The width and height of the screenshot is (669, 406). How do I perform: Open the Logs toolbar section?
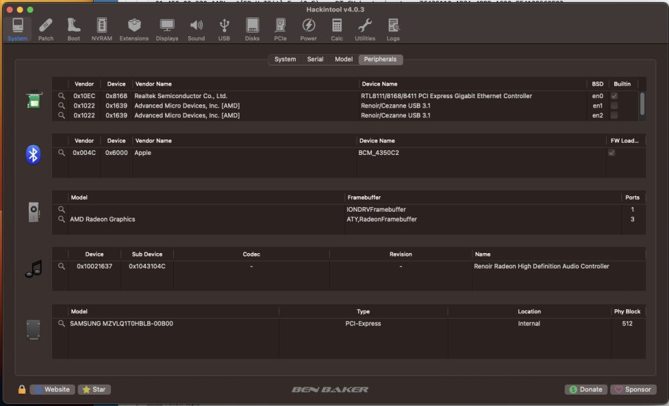[x=393, y=29]
